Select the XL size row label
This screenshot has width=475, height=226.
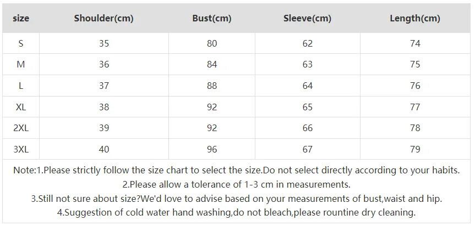tap(21, 107)
